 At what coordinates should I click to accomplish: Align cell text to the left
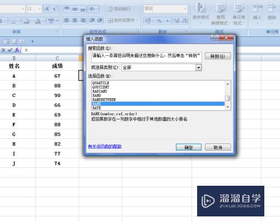pos(67,20)
